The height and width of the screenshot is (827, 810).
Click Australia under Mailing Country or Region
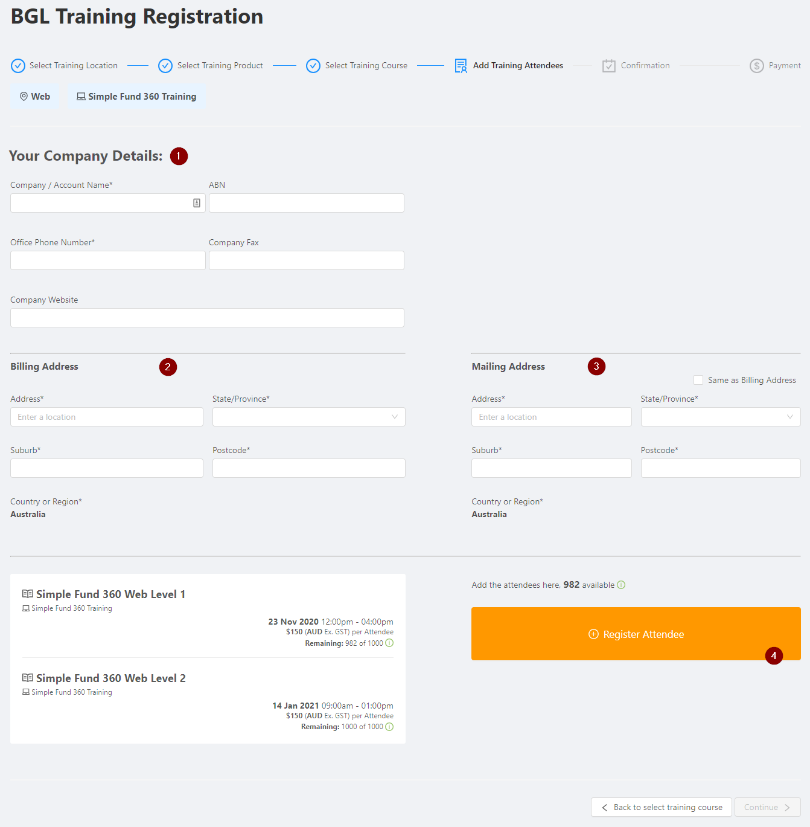tap(489, 515)
